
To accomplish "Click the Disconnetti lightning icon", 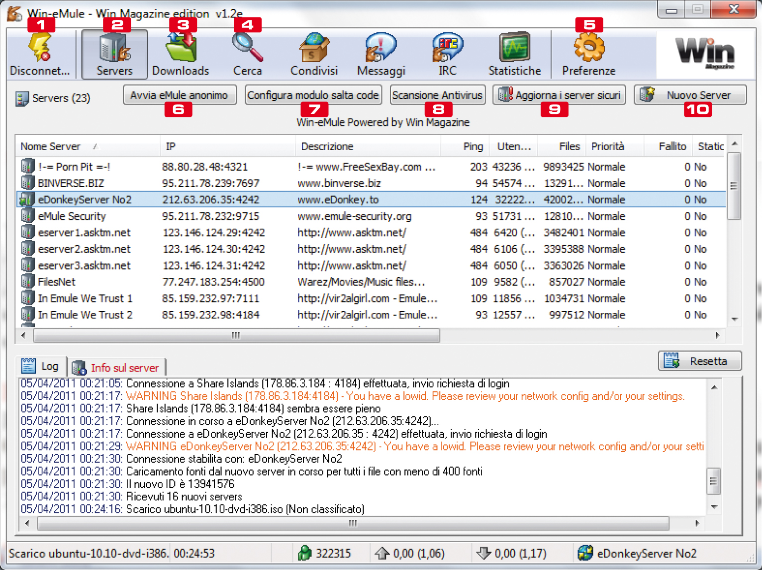I will (39, 48).
